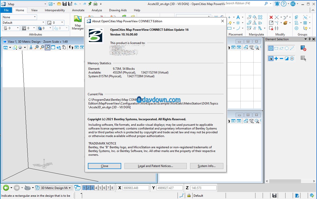
Task: Click the Save Settings icon beside the Save icon
Action: (x=70, y=4)
